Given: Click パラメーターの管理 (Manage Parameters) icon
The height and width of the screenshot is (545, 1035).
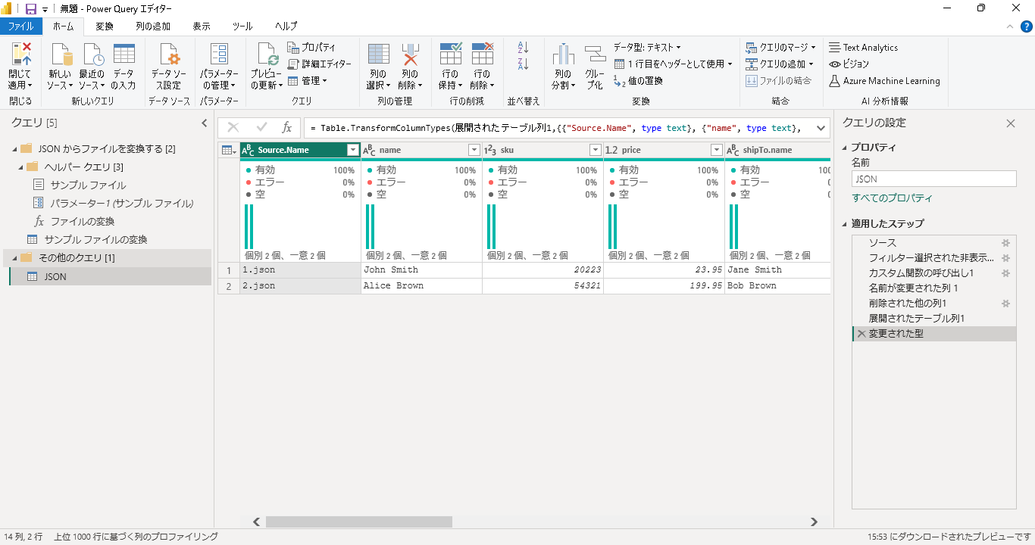Looking at the screenshot, I should [219, 54].
